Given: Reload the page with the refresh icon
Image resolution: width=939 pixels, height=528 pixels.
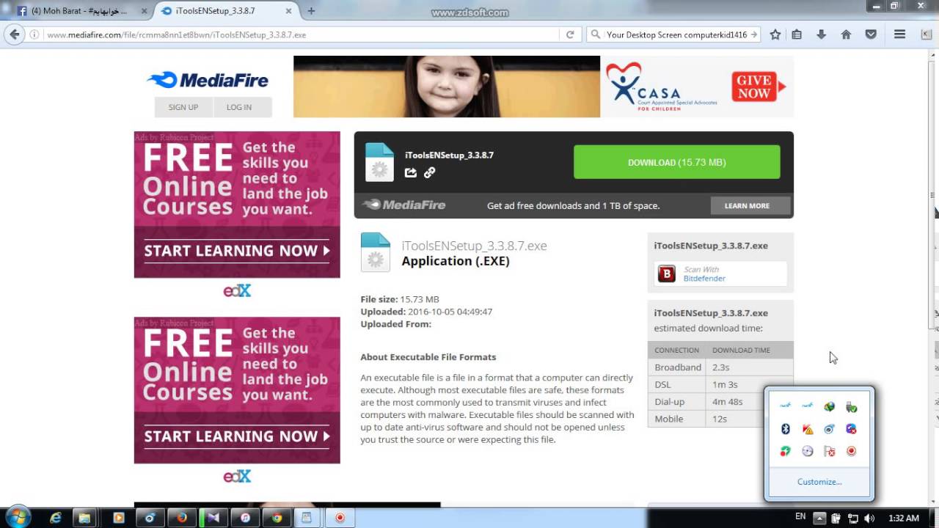Looking at the screenshot, I should (570, 34).
